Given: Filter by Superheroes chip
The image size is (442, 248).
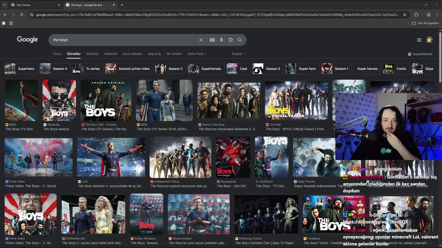Looking at the screenshot, I should coord(206,69).
